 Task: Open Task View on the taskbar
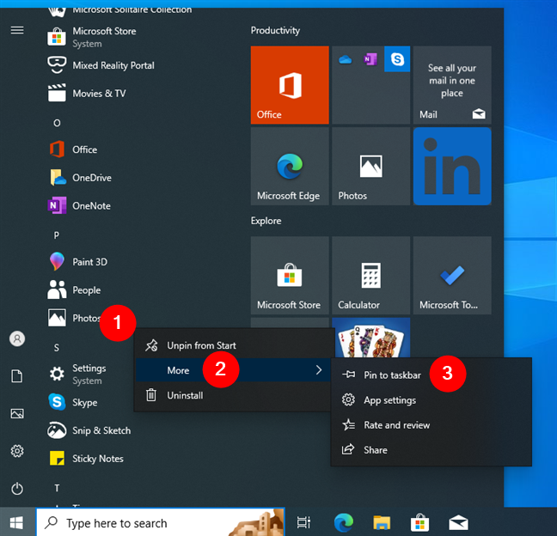(x=303, y=522)
